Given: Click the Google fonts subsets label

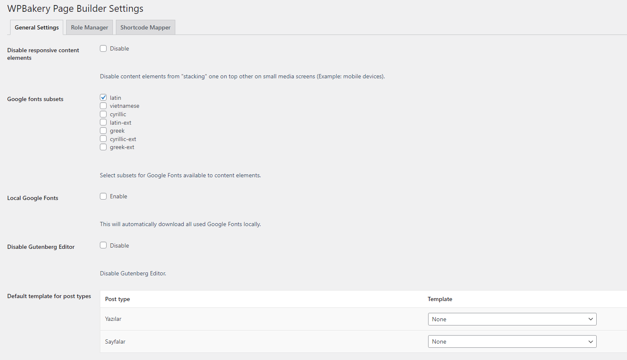Looking at the screenshot, I should click(x=35, y=99).
